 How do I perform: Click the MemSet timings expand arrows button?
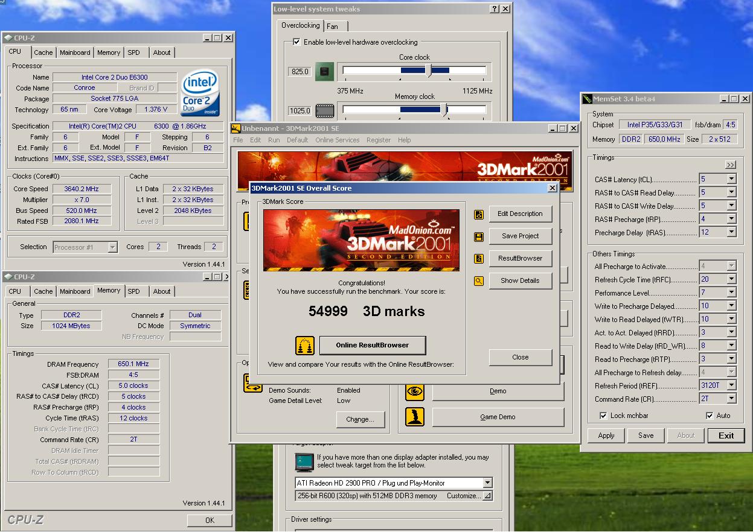[x=731, y=165]
